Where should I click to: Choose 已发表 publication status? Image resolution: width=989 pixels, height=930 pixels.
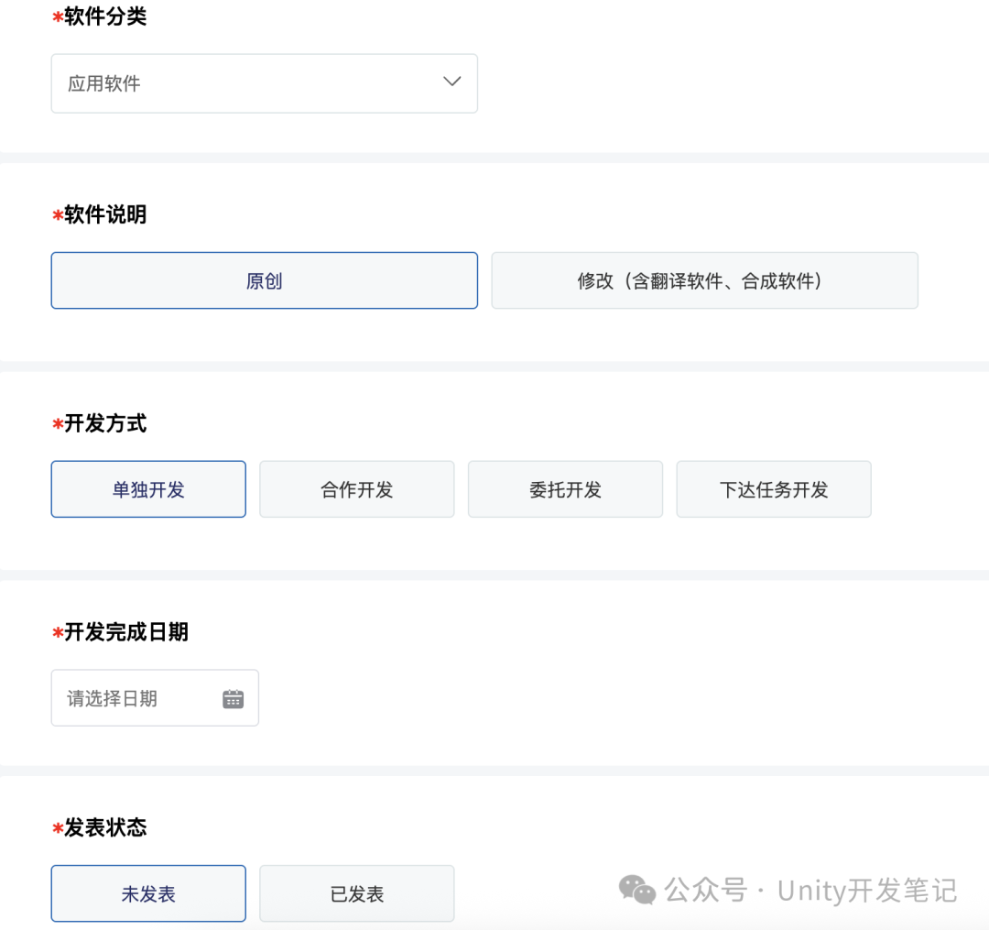pyautogui.click(x=357, y=893)
